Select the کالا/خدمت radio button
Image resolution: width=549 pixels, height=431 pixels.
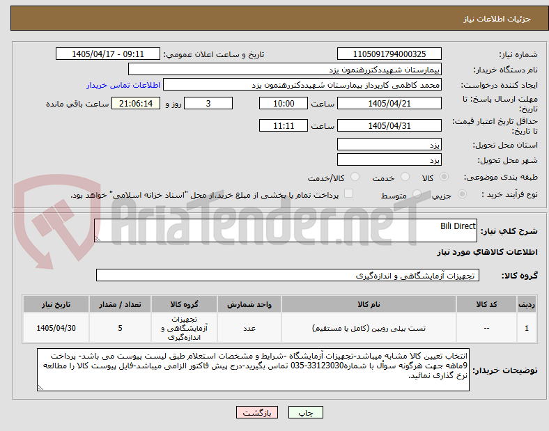pyautogui.click(x=355, y=177)
